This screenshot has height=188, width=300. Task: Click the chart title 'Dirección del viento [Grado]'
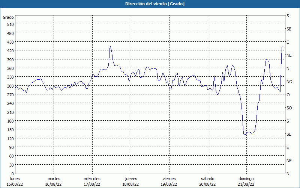155,4
